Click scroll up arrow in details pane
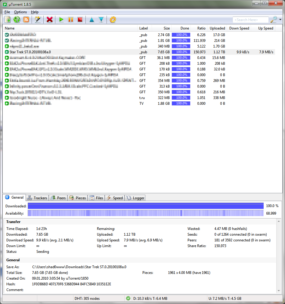 coord(279,222)
